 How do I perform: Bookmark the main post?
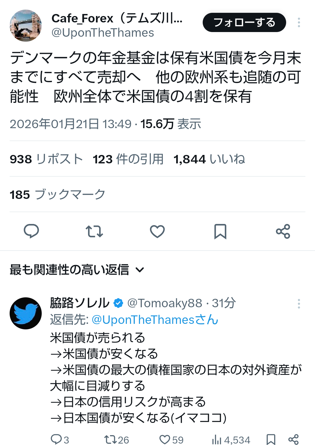pyautogui.click(x=220, y=231)
